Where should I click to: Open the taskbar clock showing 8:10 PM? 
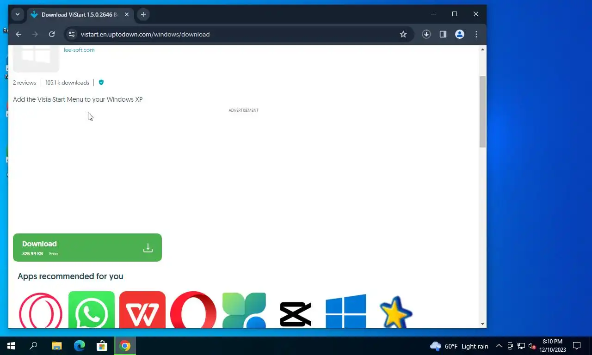(x=553, y=346)
